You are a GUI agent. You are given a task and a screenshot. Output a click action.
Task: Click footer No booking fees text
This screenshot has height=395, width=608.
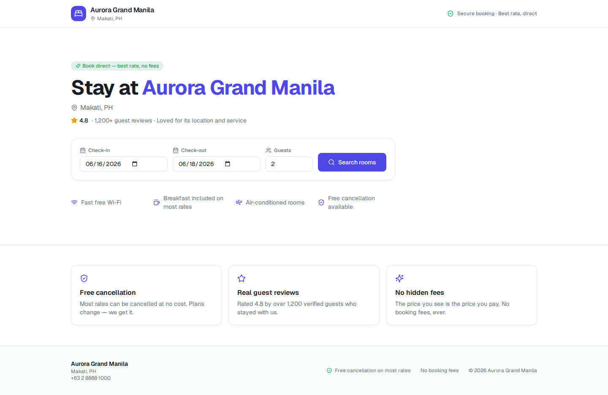pos(440,370)
